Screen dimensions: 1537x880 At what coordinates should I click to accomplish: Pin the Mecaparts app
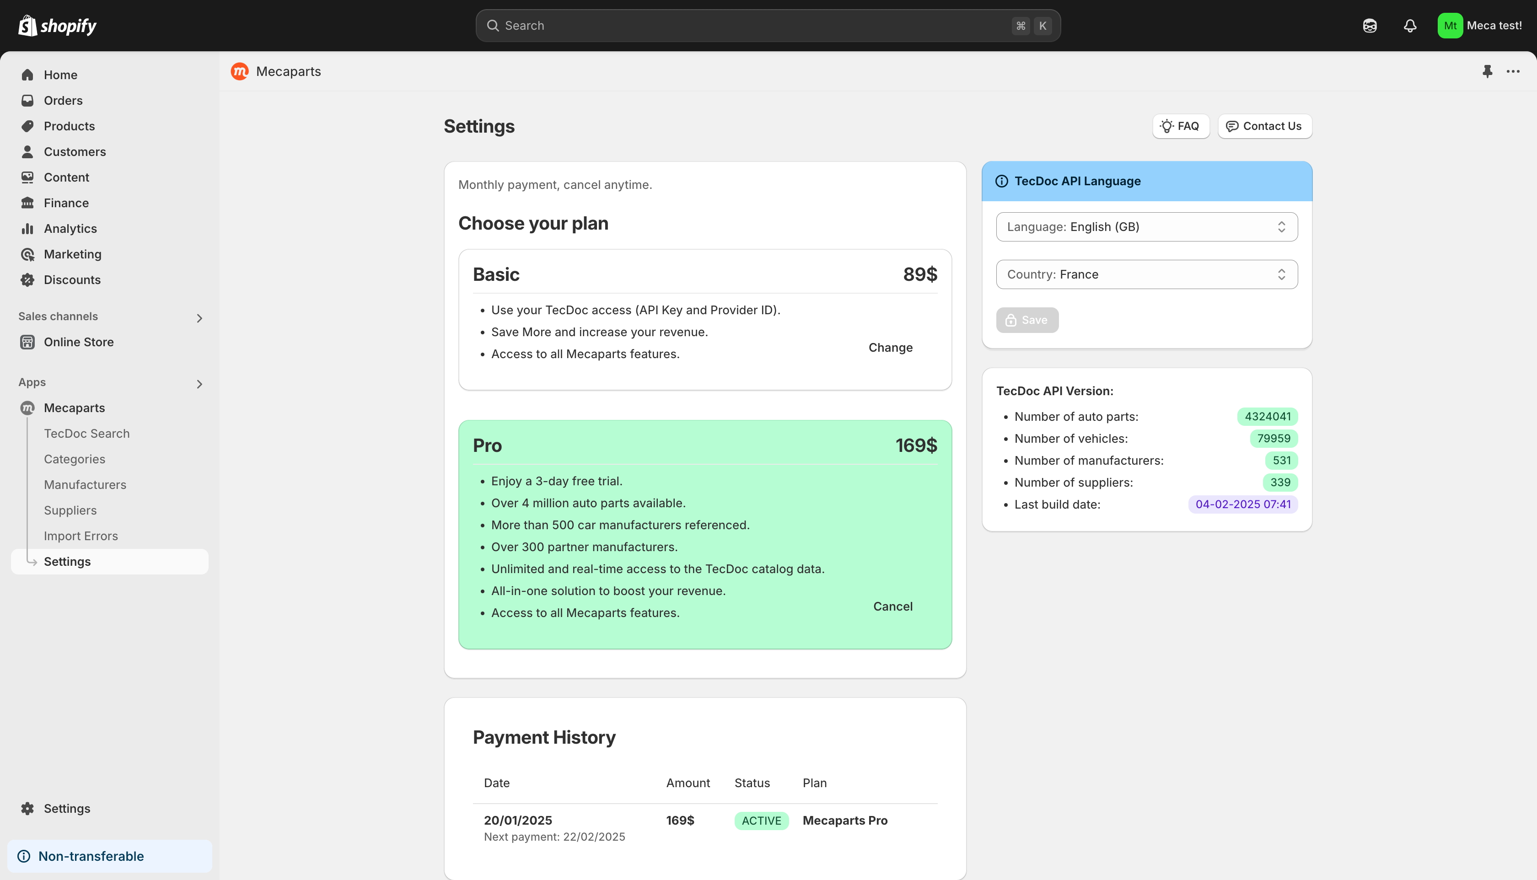click(x=1488, y=71)
